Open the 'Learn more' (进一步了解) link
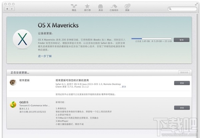Viewport: 200px width, 138px height. pyautogui.click(x=45, y=56)
